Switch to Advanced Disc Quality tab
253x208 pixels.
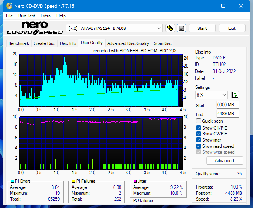[128, 43]
